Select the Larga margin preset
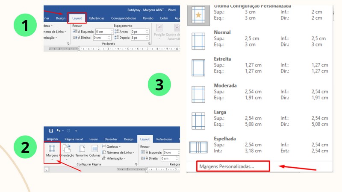This screenshot has width=342, height=192. click(x=259, y=121)
